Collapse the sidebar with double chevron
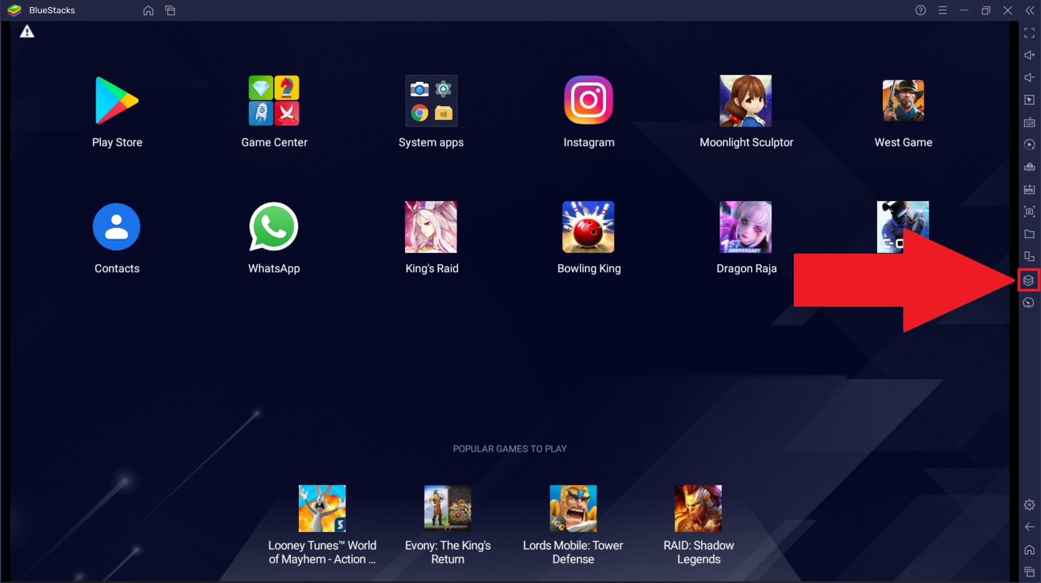The height and width of the screenshot is (583, 1041). pos(1030,10)
